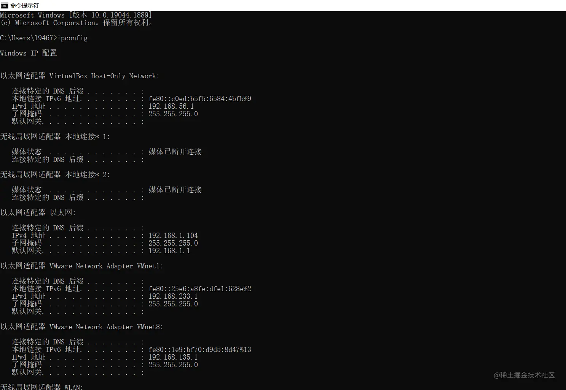Image resolution: width=566 pixels, height=390 pixels.
Task: Click subnet mask under 以太网 adapter
Action: tap(173, 243)
